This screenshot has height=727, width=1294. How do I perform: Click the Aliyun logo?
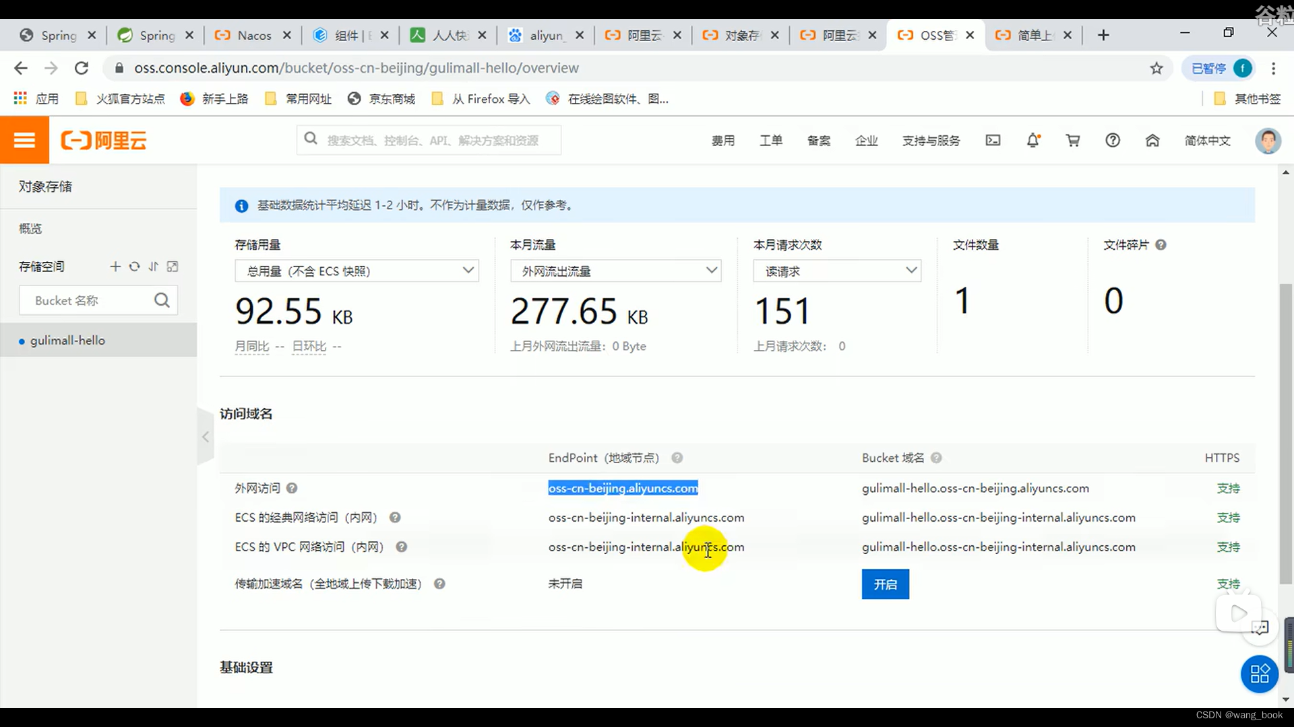click(x=104, y=140)
